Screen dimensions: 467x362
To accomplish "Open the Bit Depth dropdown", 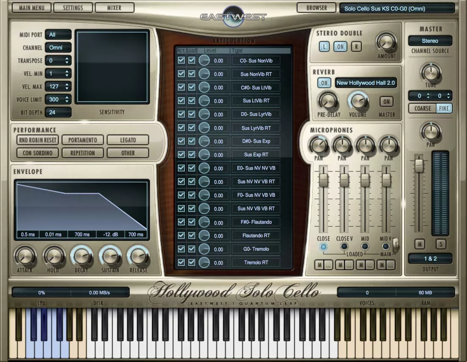I will (59, 112).
